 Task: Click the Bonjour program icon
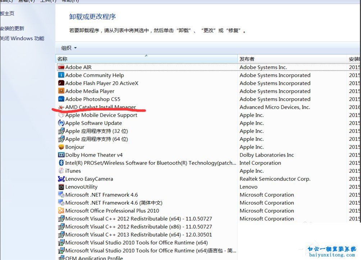tap(61, 147)
